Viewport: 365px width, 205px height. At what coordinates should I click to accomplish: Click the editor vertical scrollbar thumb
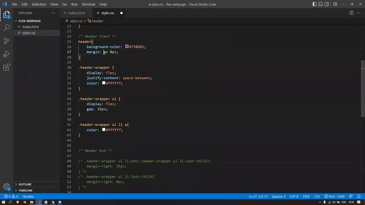tap(363, 89)
